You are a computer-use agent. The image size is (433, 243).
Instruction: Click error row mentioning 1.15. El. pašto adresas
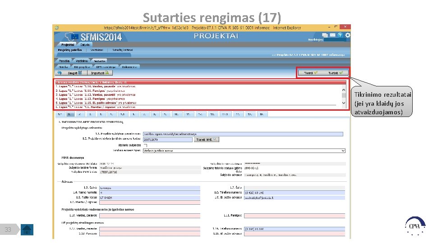click(96, 103)
